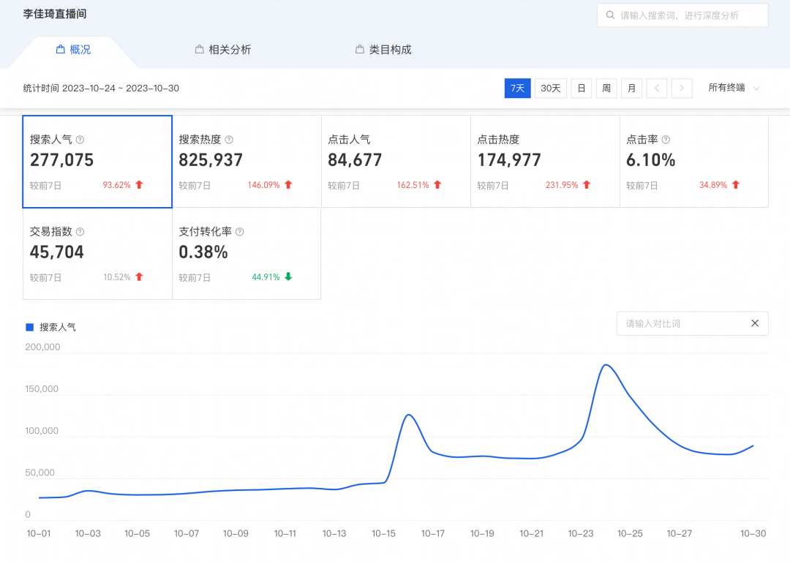The height and width of the screenshot is (564, 790).
Task: Choose the 日 granularity button
Action: [582, 89]
